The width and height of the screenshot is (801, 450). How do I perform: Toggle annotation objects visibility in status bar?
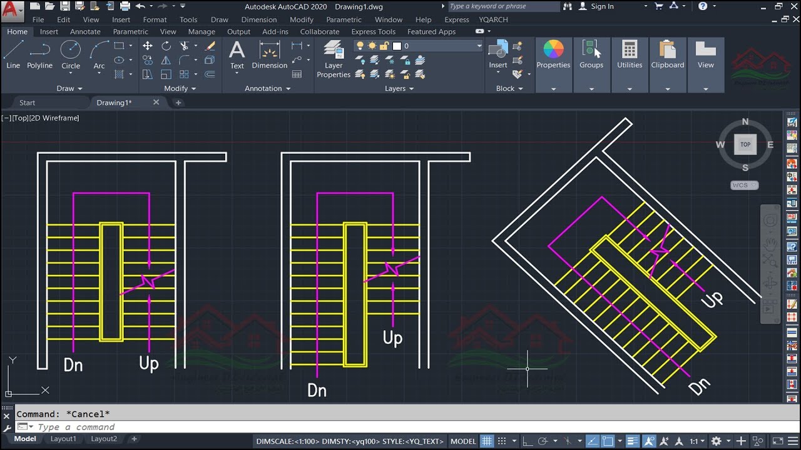click(x=649, y=441)
